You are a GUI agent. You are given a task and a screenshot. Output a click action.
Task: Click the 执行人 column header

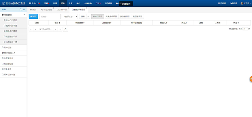184,23
